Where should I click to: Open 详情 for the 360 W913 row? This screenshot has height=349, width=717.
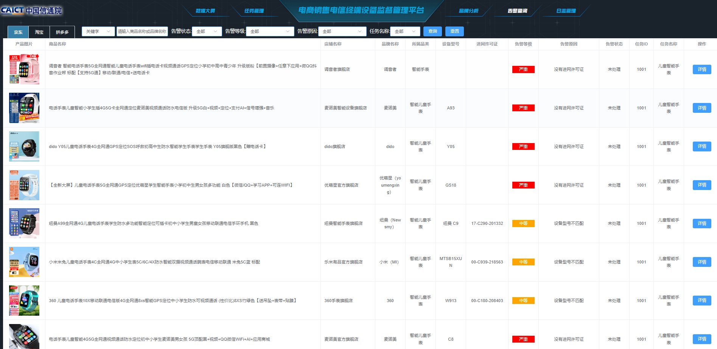pyautogui.click(x=702, y=300)
